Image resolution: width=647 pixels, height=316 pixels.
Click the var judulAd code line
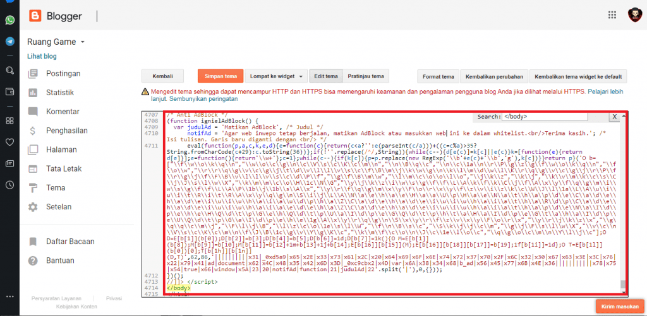pyautogui.click(x=249, y=127)
